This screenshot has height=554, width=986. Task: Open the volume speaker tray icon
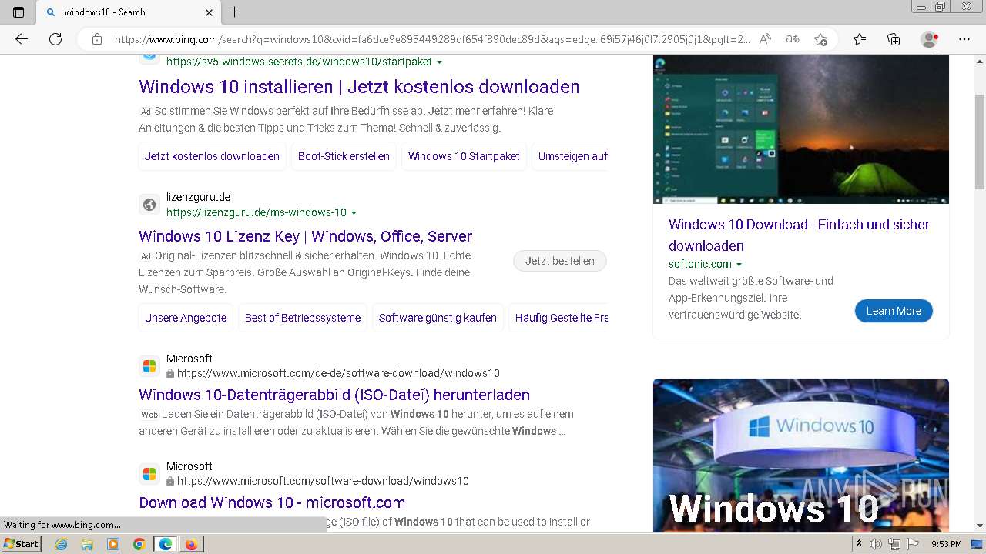click(x=876, y=544)
